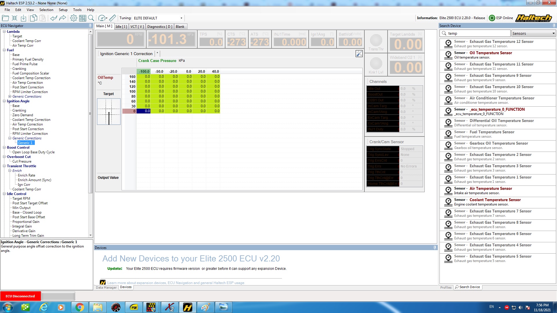Open the taskbar file explorer folder
The height and width of the screenshot is (313, 557).
tap(98, 307)
